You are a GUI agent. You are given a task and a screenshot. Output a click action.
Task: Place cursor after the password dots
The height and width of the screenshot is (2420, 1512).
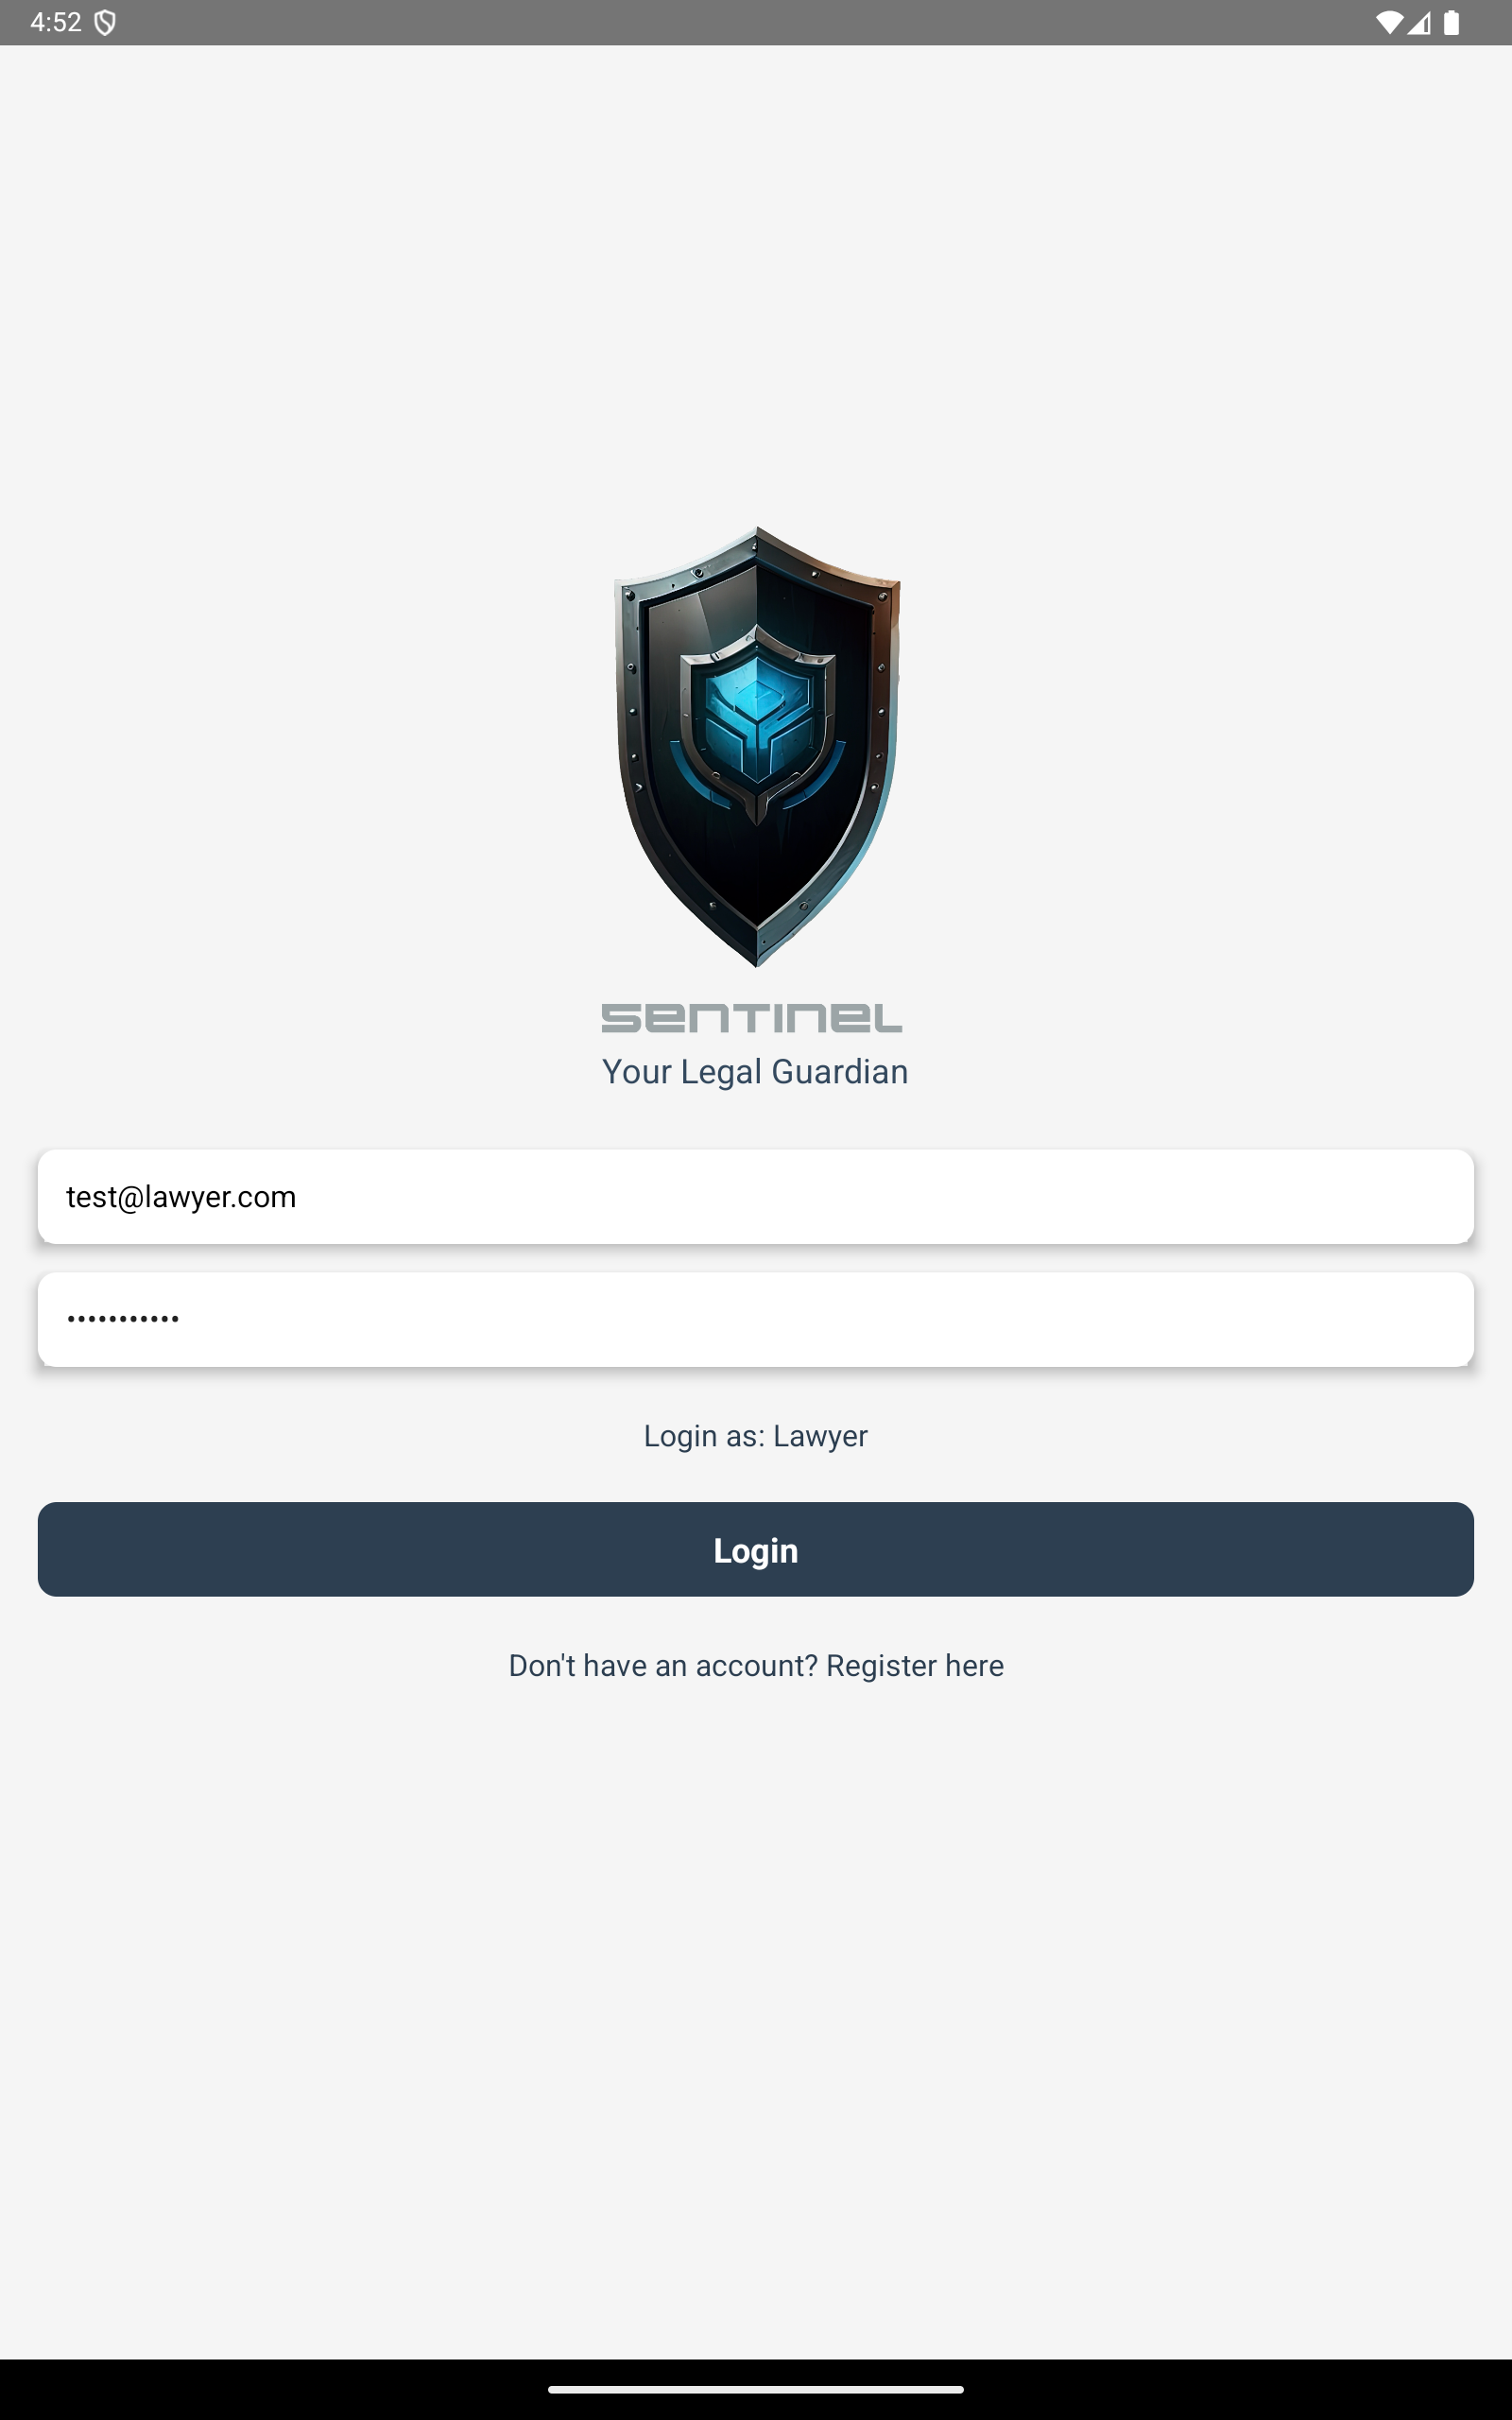coord(186,1320)
